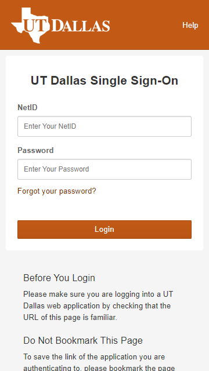
Task: Click the blank space between Forgot password and Login
Action: 105,208
